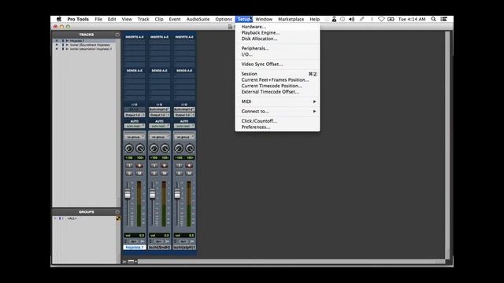Screen dimensions: 504x283
Task: Open Notification Center list icon
Action: [444, 19]
